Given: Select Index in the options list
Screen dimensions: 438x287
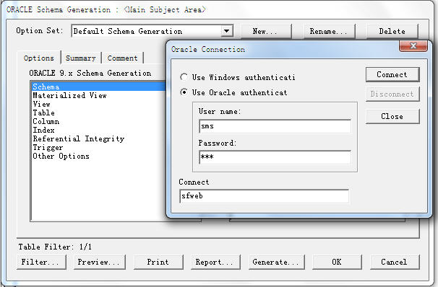Looking at the screenshot, I should [x=99, y=130].
